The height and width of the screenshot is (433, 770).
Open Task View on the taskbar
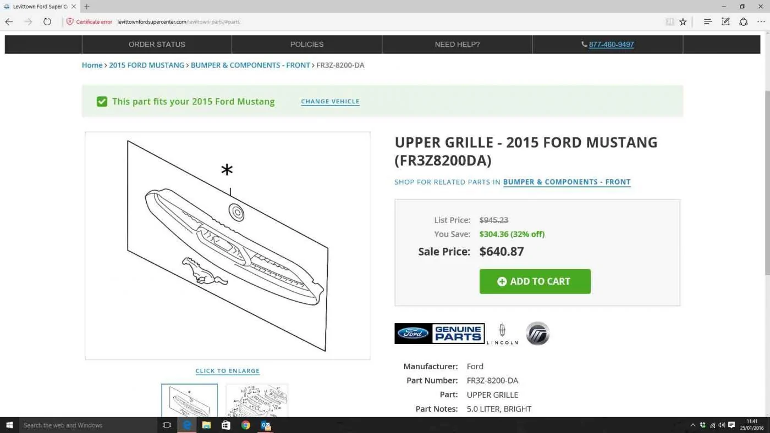tap(167, 425)
